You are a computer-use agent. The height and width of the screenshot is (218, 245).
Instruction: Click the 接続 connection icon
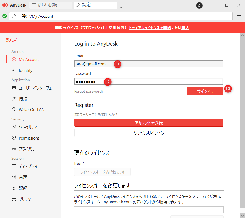pos(14,99)
